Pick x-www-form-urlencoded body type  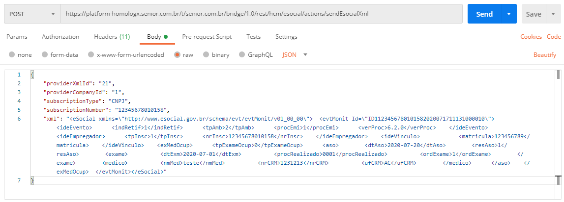91,55
